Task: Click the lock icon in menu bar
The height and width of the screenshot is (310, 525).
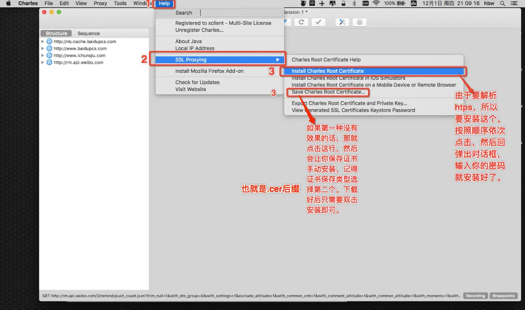Action: pos(343,3)
